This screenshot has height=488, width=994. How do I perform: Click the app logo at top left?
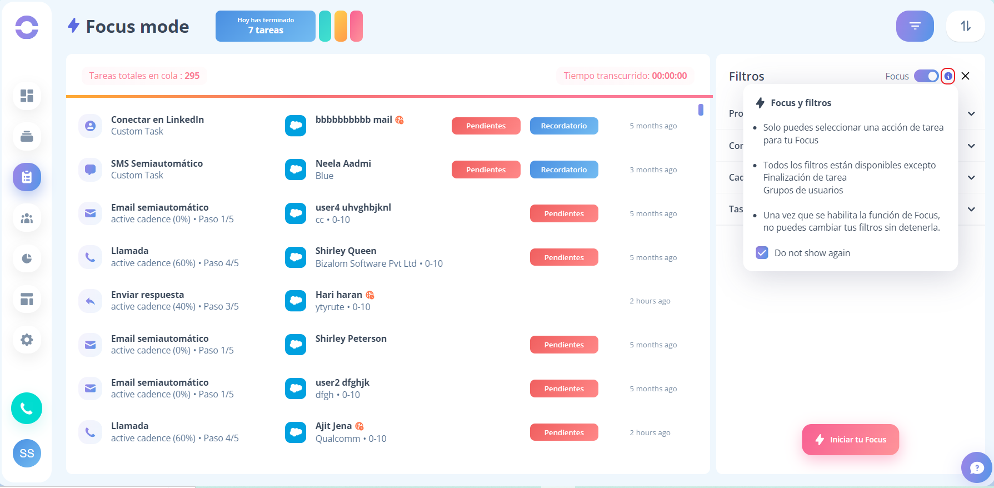(x=27, y=27)
